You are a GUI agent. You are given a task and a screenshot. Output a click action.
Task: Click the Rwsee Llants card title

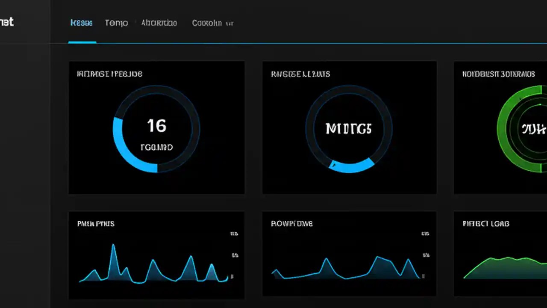coord(300,74)
